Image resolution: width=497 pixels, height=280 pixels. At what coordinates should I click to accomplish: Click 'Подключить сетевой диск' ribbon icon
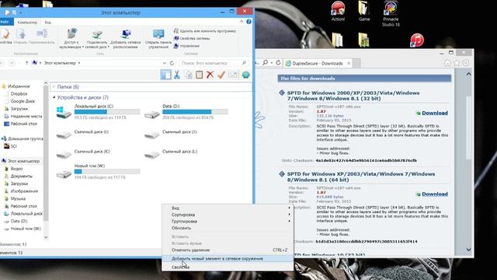pos(97,38)
